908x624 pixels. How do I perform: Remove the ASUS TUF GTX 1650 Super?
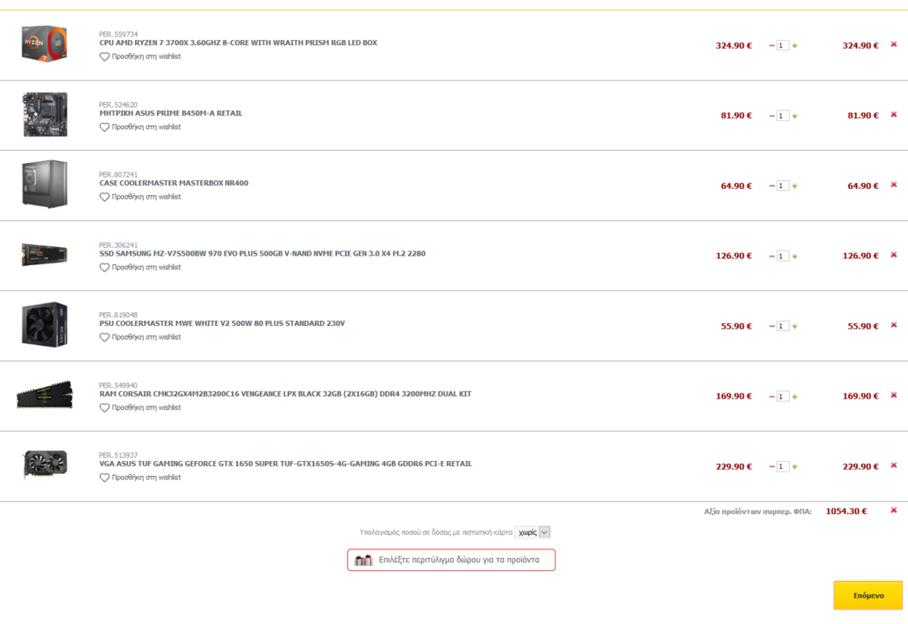[893, 465]
